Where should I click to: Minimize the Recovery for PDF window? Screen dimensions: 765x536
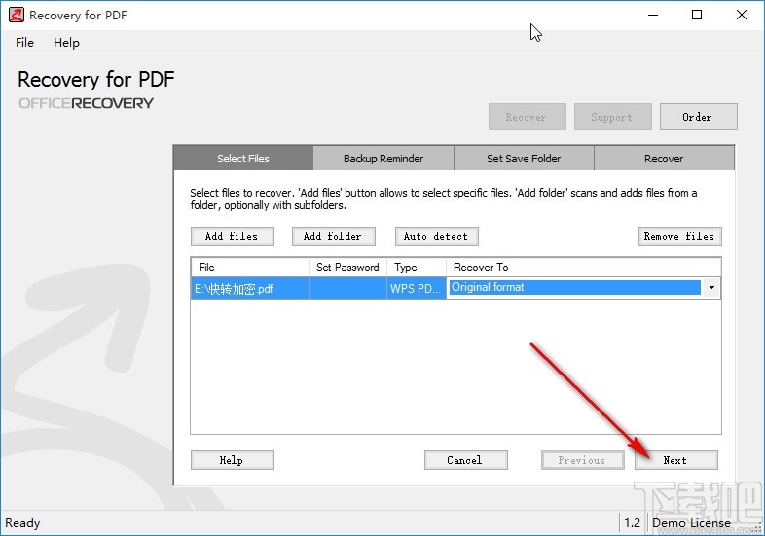[x=653, y=16]
